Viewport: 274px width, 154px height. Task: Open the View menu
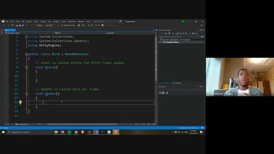click(18, 21)
